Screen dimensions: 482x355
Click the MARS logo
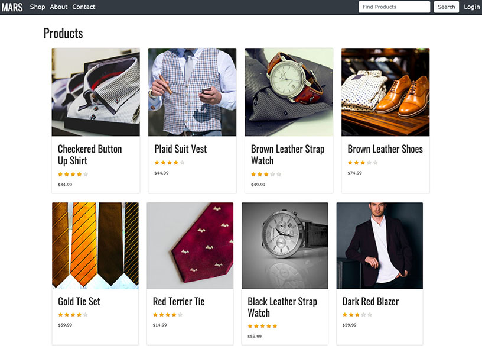click(x=12, y=7)
